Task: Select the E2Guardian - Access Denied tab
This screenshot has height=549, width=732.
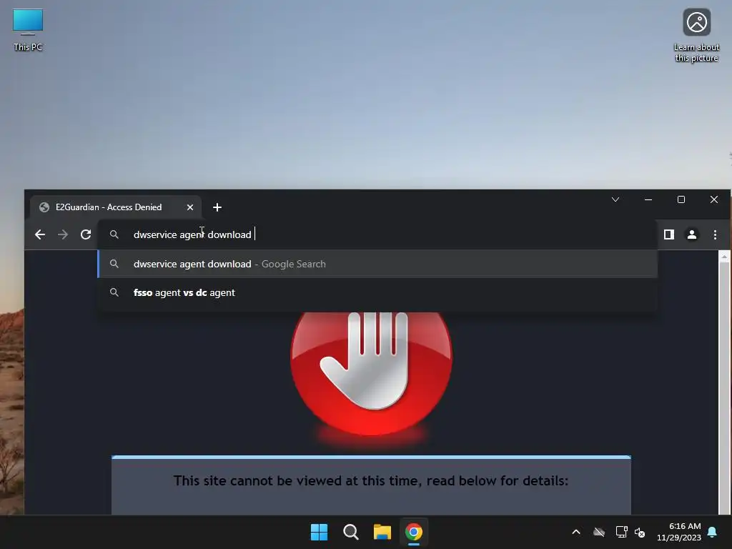Action: 115,207
